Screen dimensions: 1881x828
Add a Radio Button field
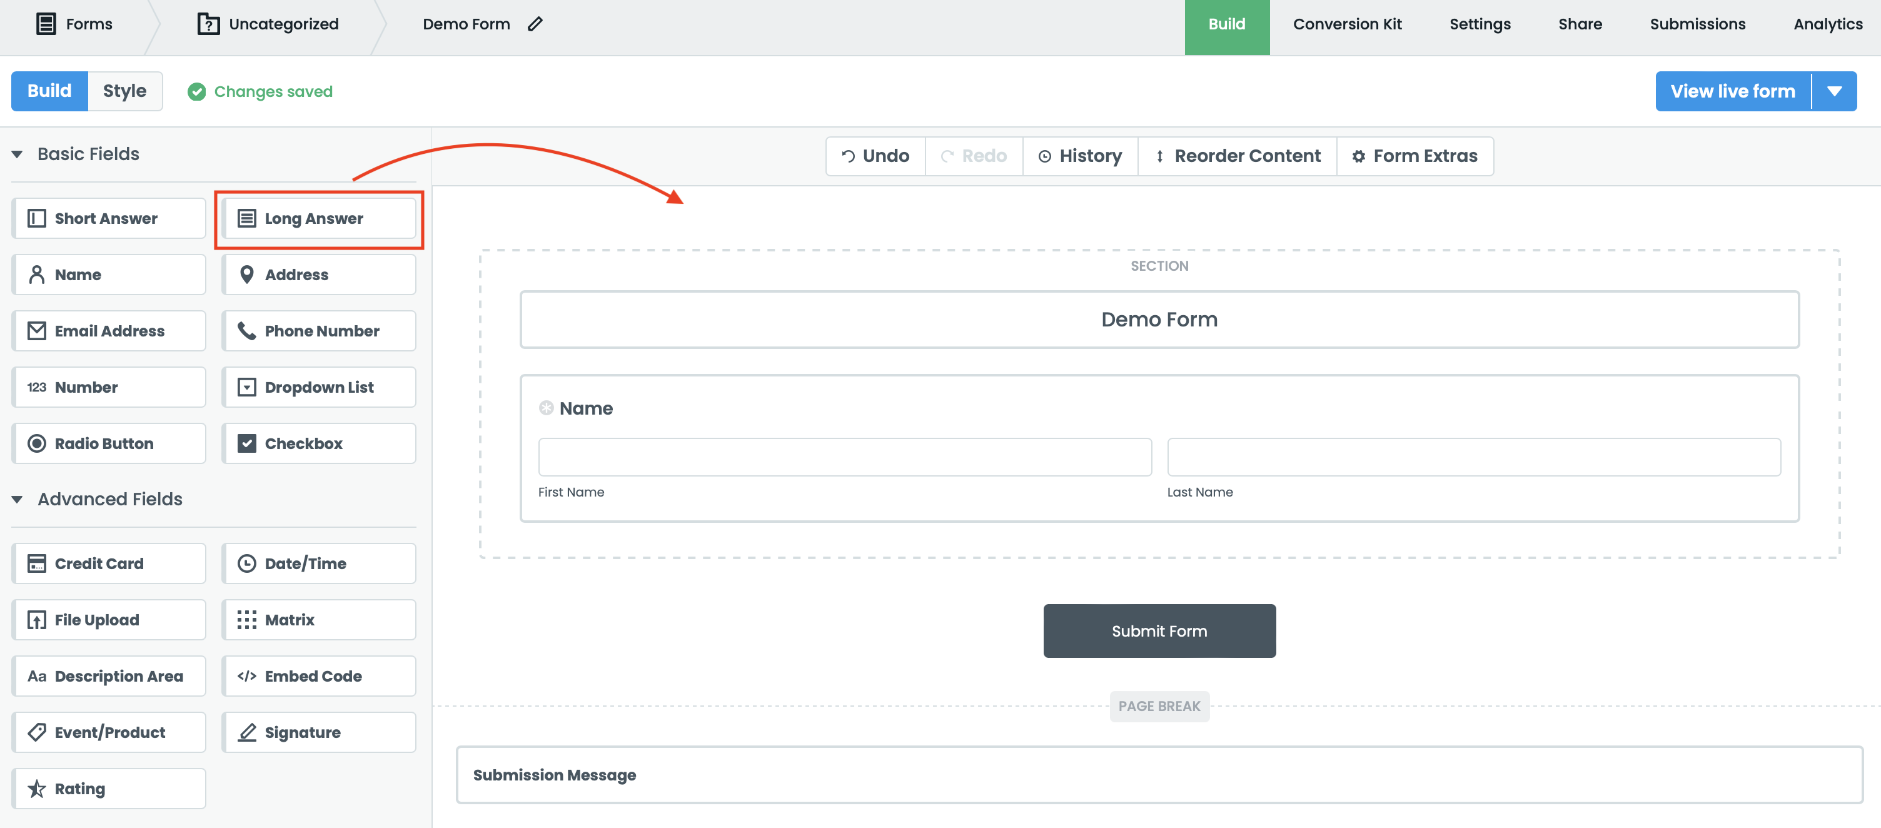109,443
